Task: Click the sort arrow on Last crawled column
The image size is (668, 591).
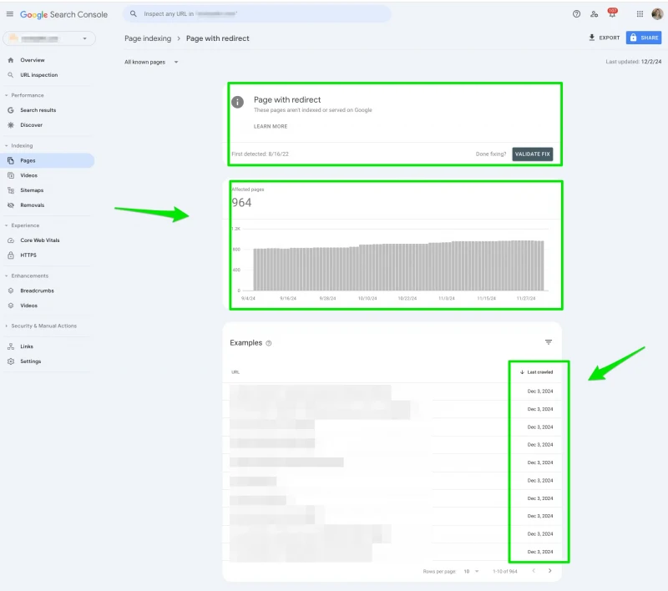Action: [x=522, y=372]
